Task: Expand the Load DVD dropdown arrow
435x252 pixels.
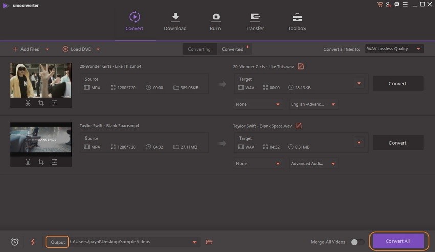Action: coord(98,49)
